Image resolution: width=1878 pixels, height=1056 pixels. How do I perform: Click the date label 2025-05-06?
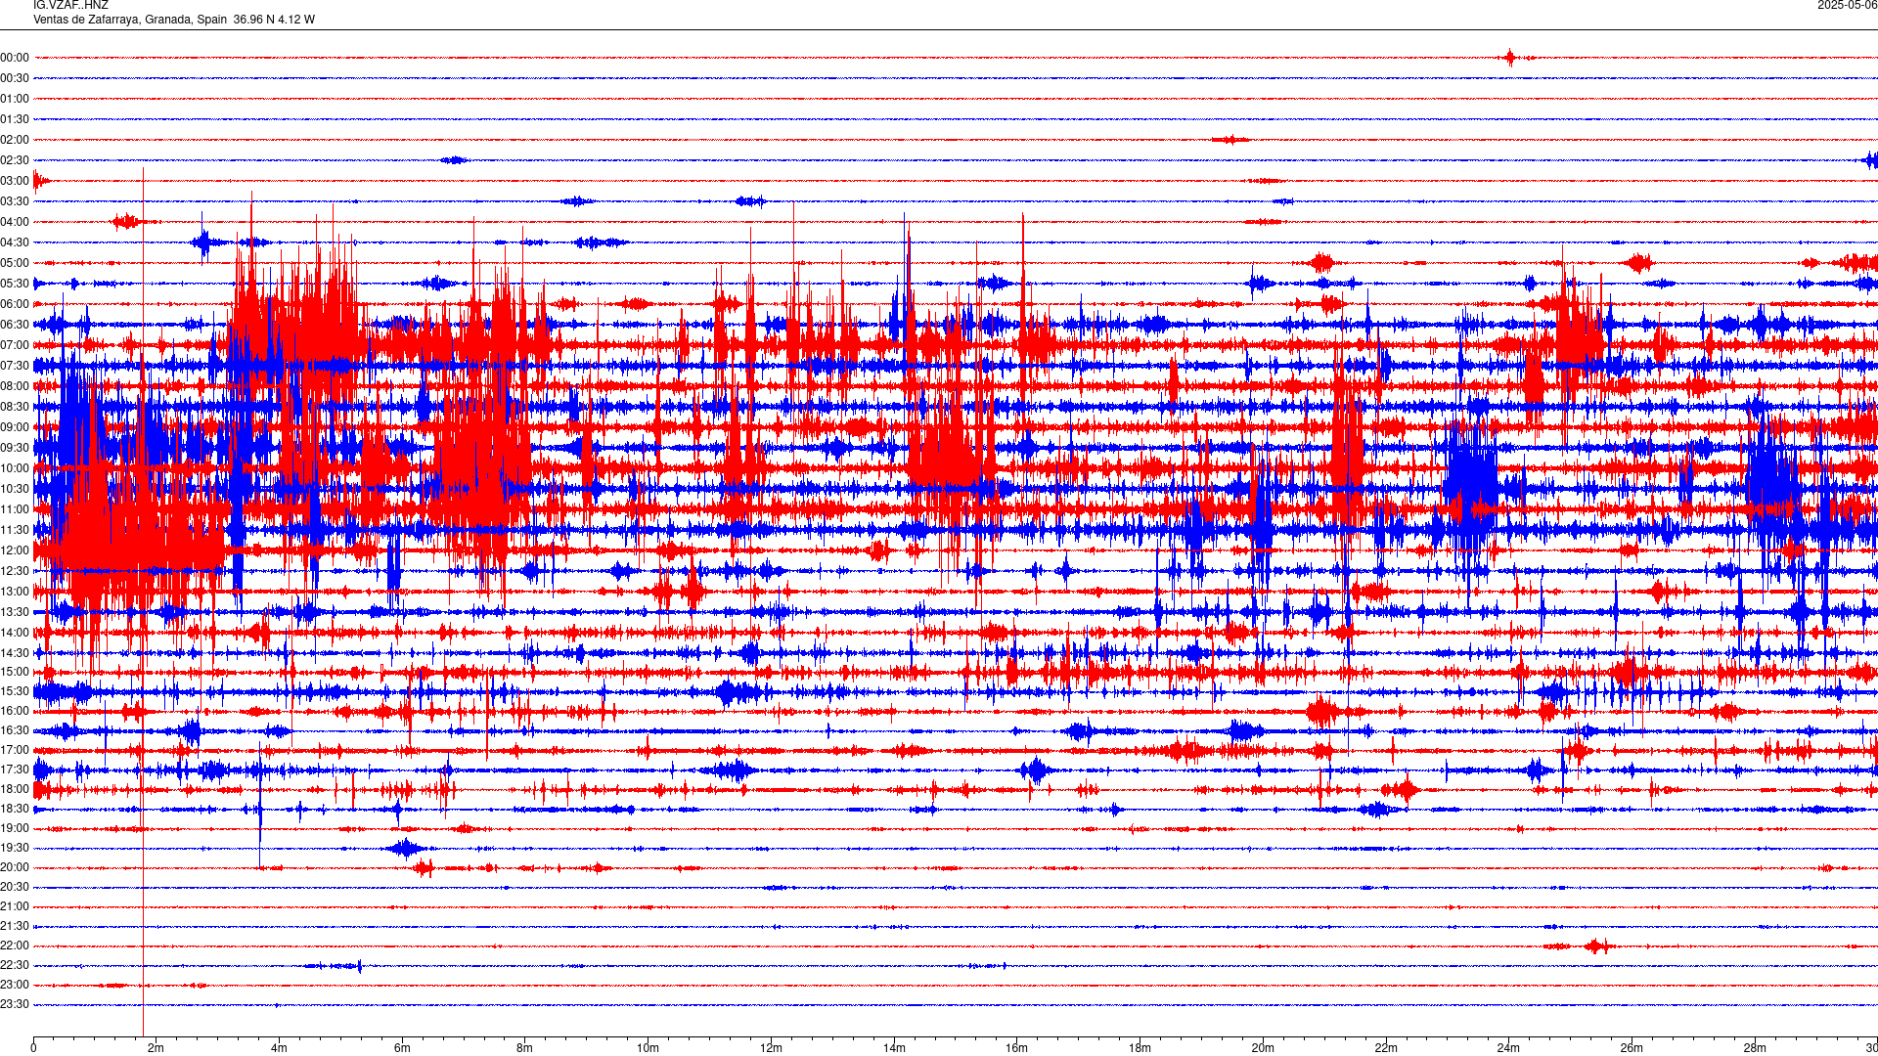pos(1847,6)
